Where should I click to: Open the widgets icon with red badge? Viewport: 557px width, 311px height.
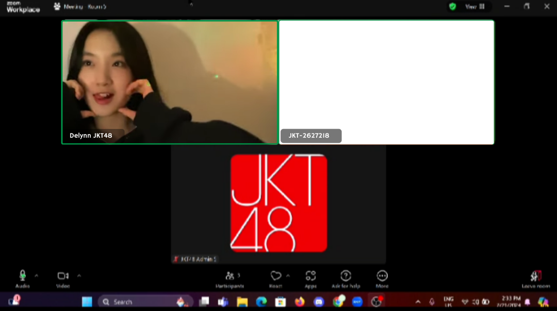point(14,301)
